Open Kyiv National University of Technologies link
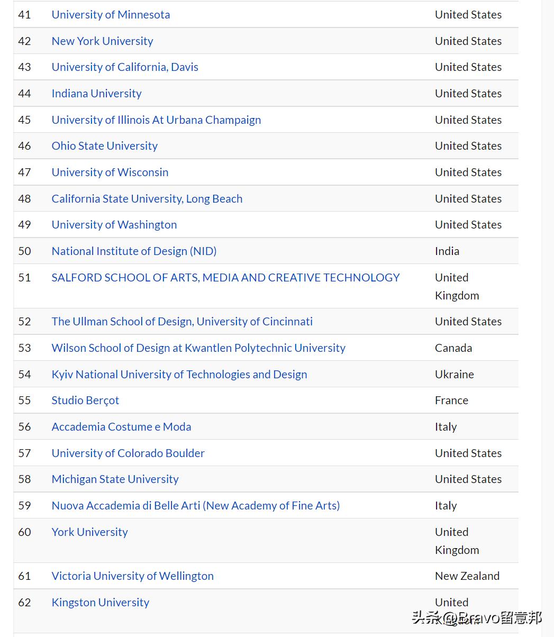Image resolution: width=554 pixels, height=637 pixels. 179,375
